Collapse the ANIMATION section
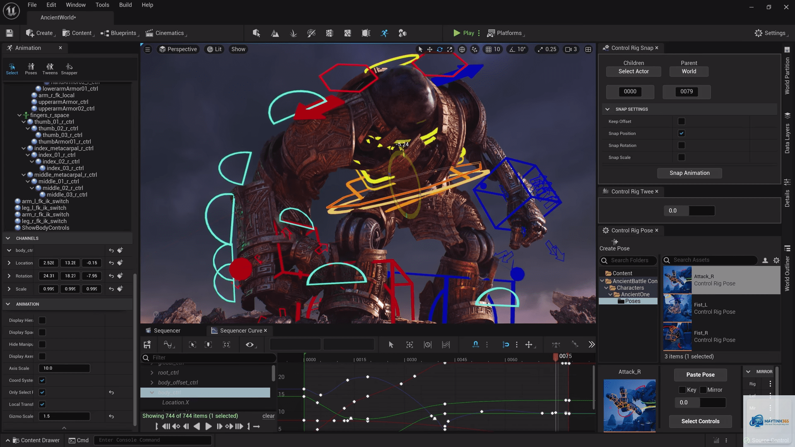This screenshot has width=795, height=447. point(8,304)
